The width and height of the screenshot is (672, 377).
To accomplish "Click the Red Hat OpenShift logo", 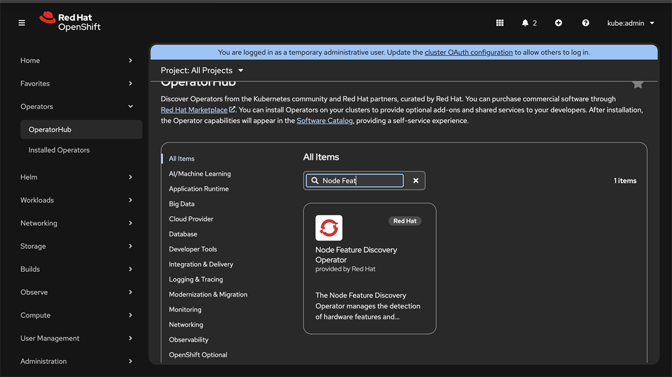I will coord(70,22).
